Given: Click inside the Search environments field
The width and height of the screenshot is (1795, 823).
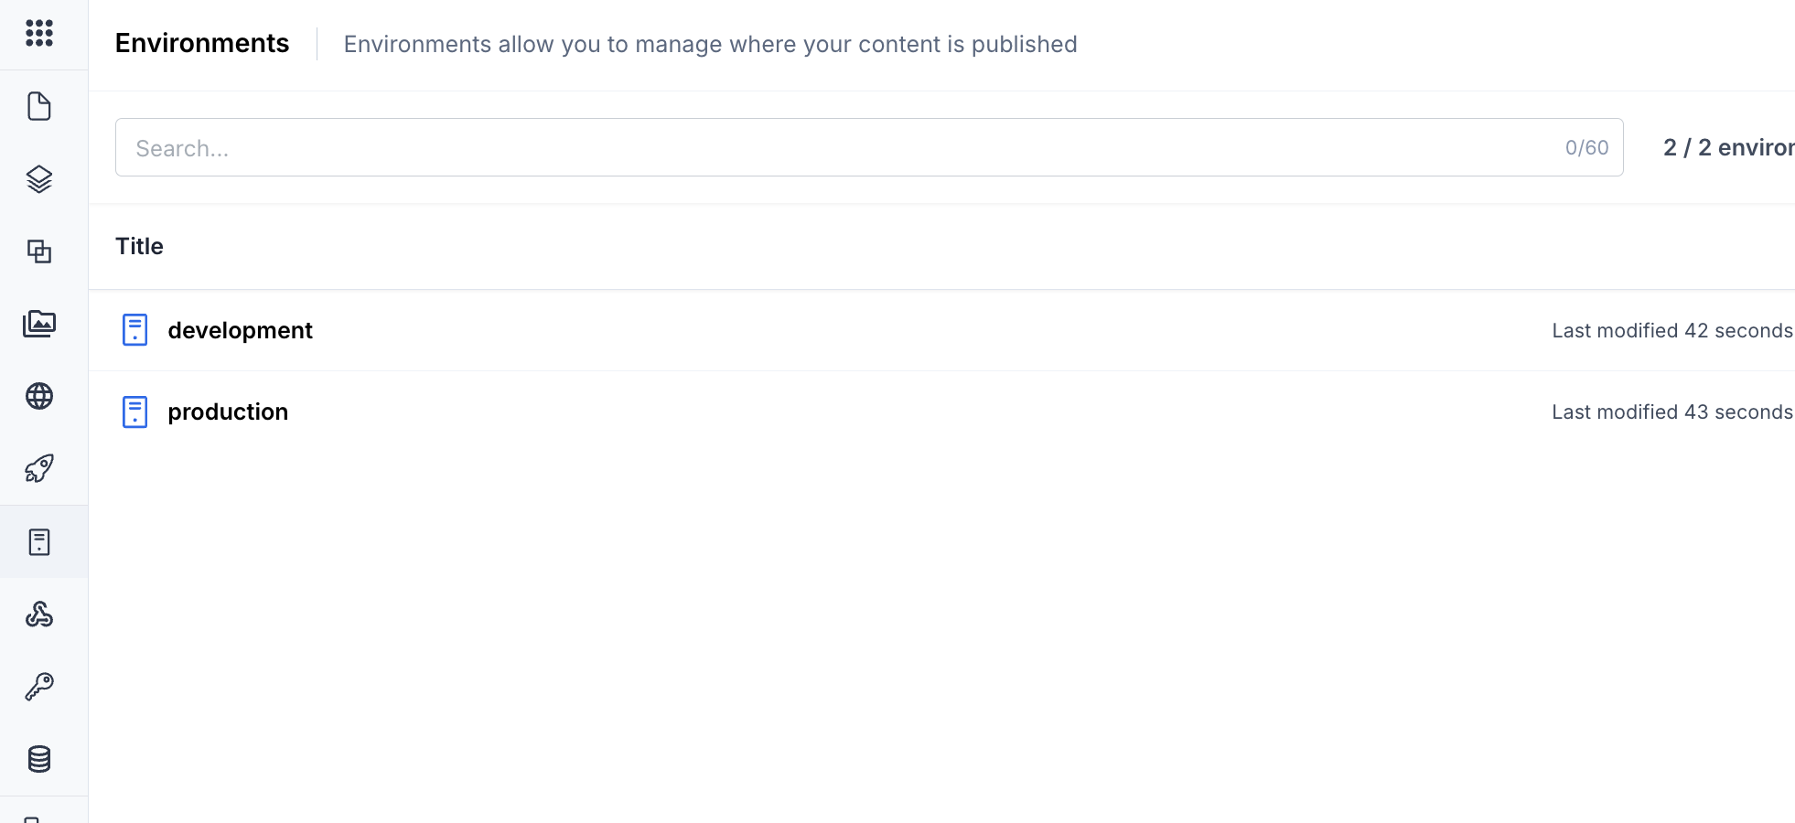Looking at the screenshot, I should (869, 147).
